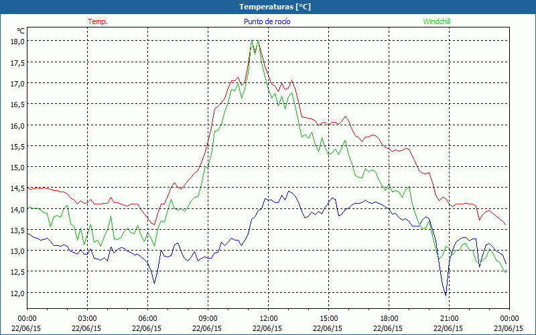This screenshot has width=536, height=335.
Task: Select the blue Punto de rocío legend label
Action: 267,21
